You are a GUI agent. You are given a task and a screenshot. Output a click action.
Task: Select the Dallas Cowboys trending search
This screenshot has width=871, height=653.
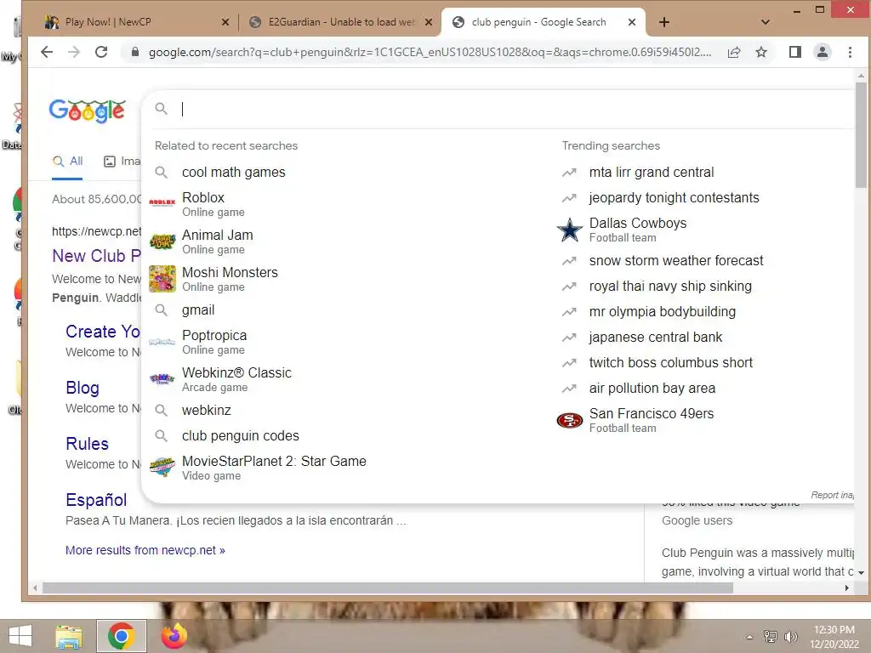click(x=638, y=230)
